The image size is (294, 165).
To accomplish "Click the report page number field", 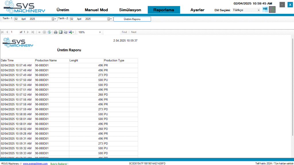I will click(14, 32).
